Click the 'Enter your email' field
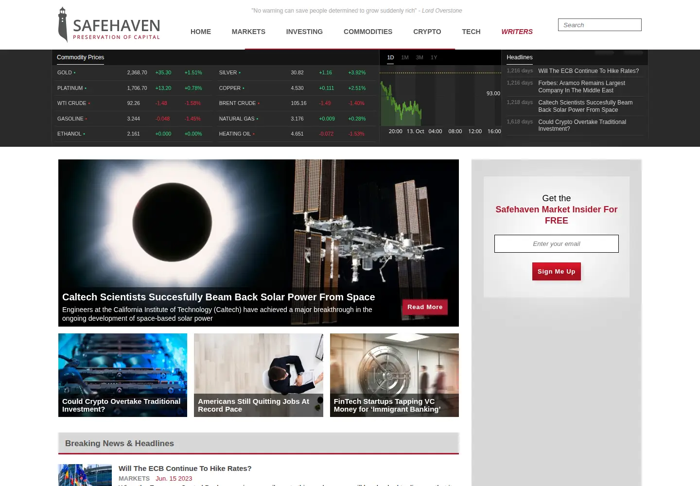Viewport: 700px width, 486px height. [557, 244]
